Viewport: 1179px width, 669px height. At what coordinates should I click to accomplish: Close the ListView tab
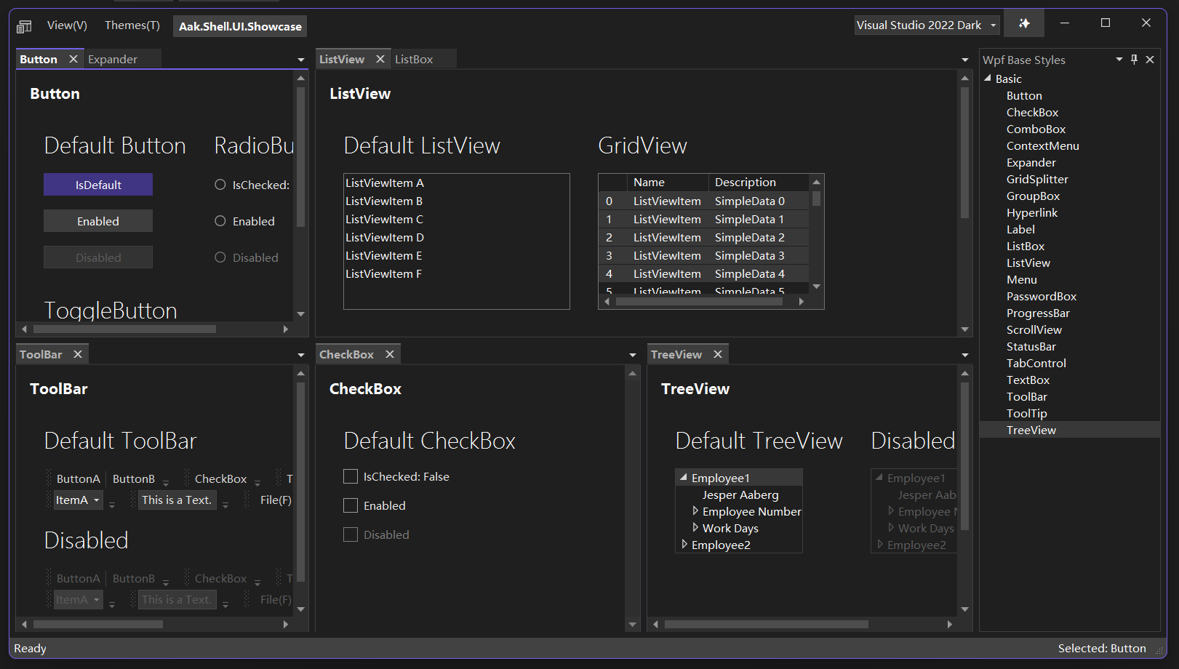(x=380, y=59)
